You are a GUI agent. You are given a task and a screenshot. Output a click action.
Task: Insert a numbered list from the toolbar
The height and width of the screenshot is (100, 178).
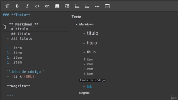77,6
